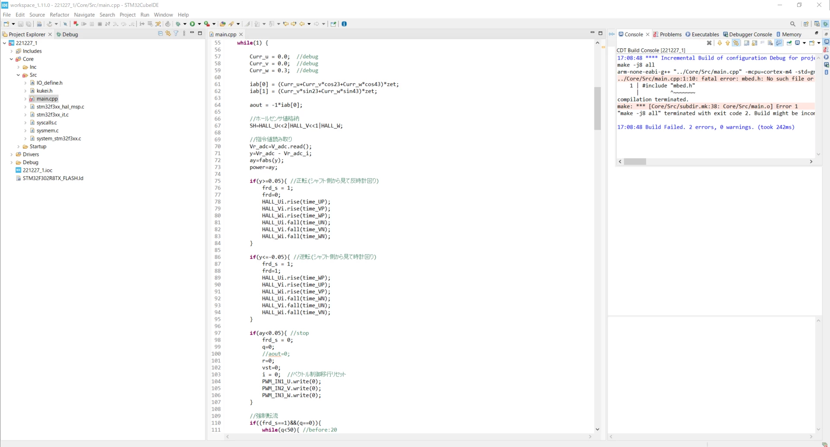Click the editor vertical scrollbar thumb
The width and height of the screenshot is (830, 447).
[x=597, y=108]
